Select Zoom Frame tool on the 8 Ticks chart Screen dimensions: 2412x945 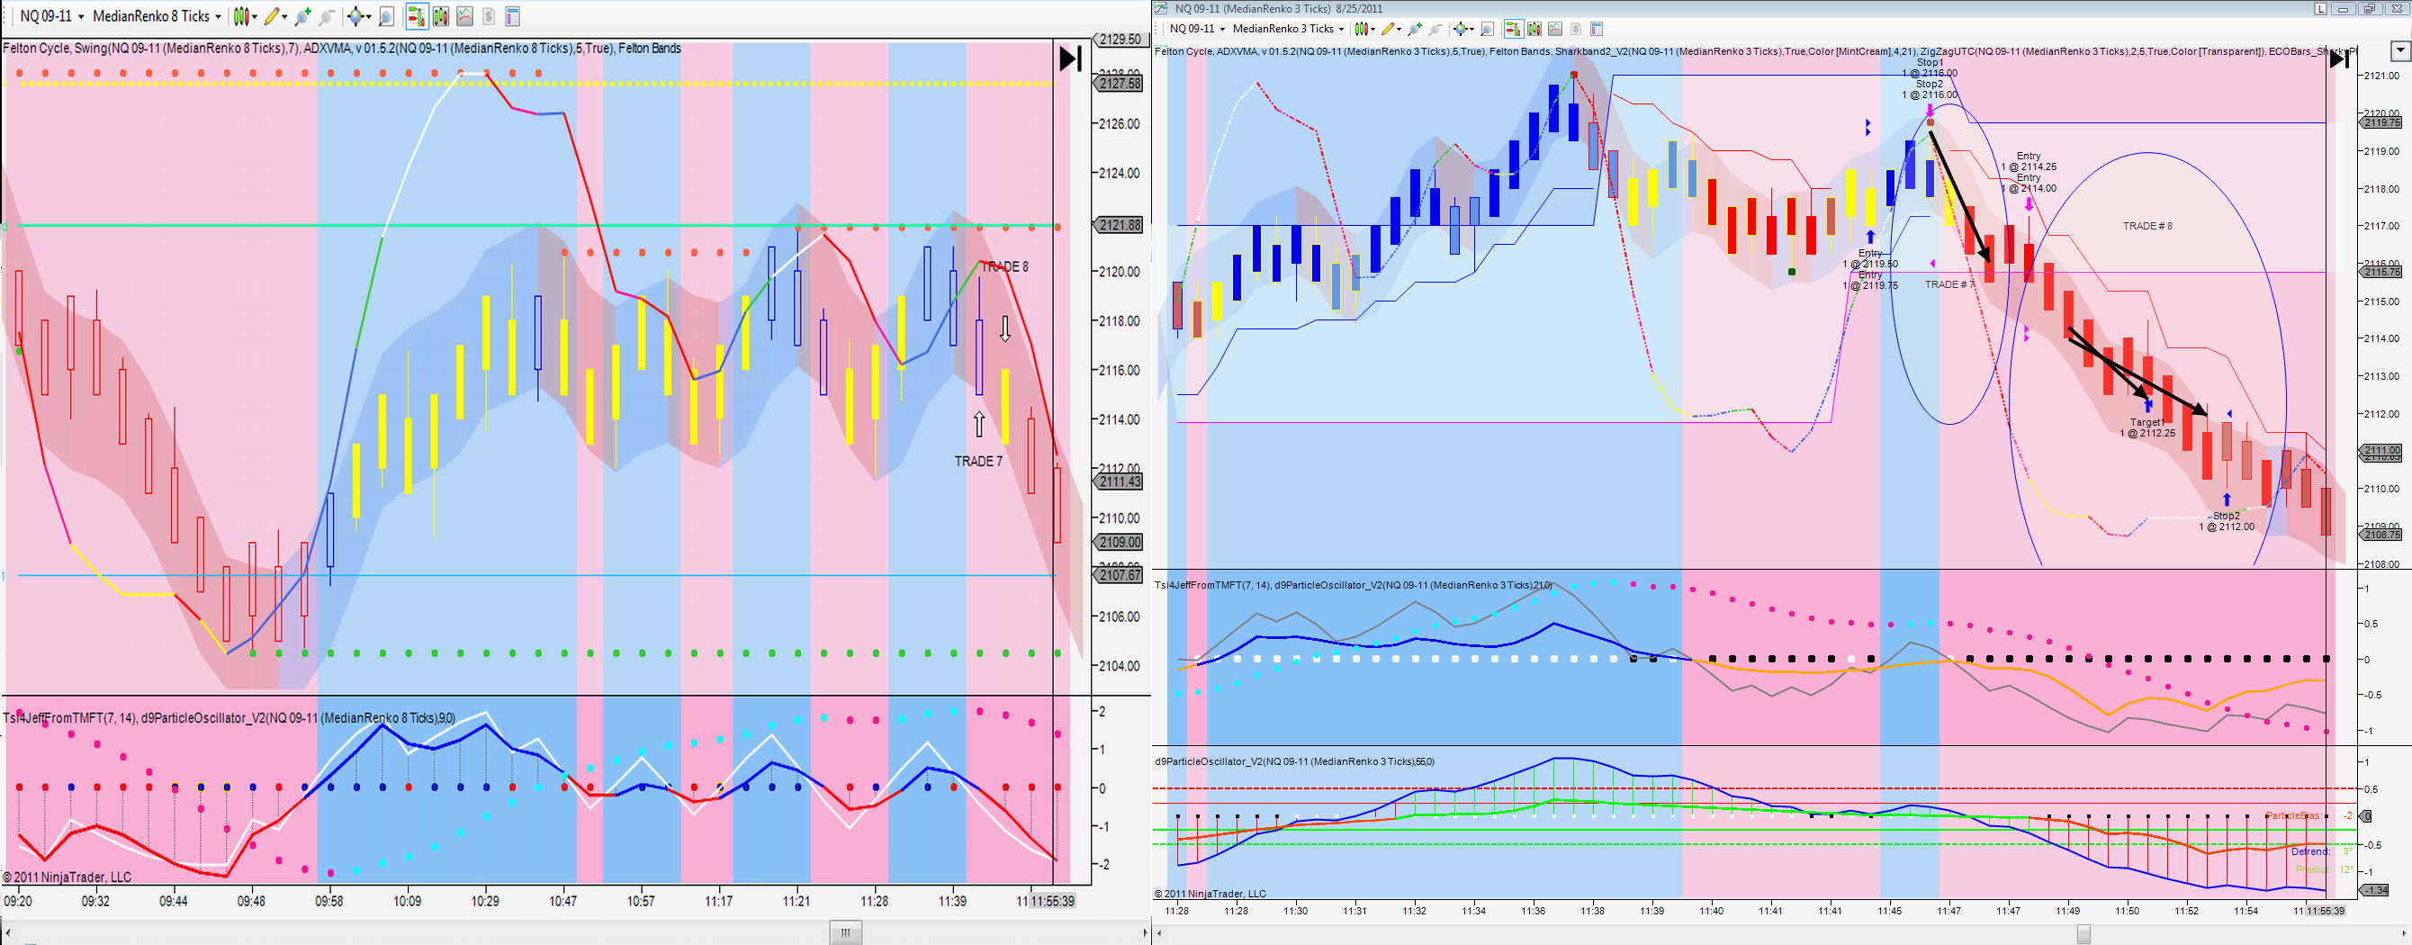pos(386,16)
